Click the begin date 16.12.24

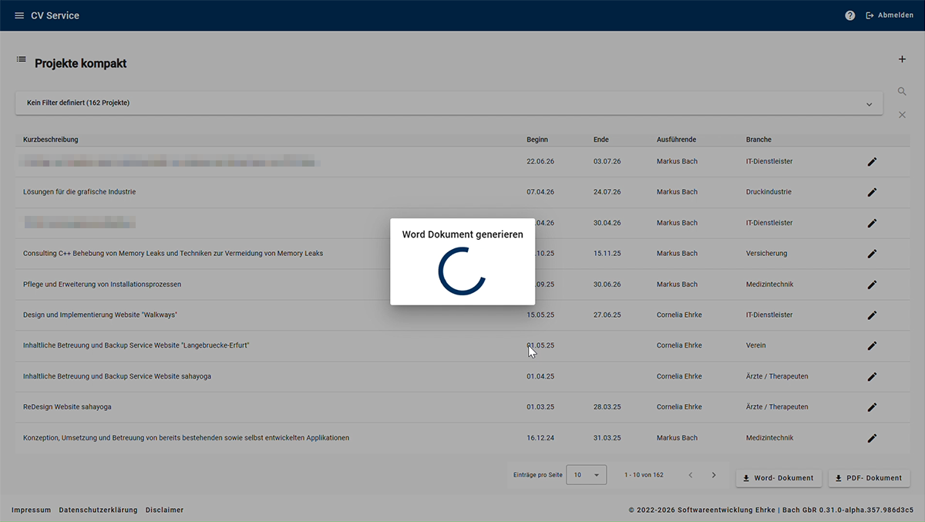pyautogui.click(x=540, y=438)
